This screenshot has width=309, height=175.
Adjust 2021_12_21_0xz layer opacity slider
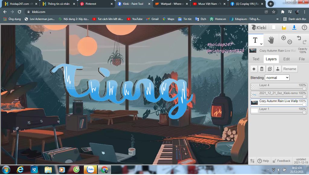coord(304,97)
